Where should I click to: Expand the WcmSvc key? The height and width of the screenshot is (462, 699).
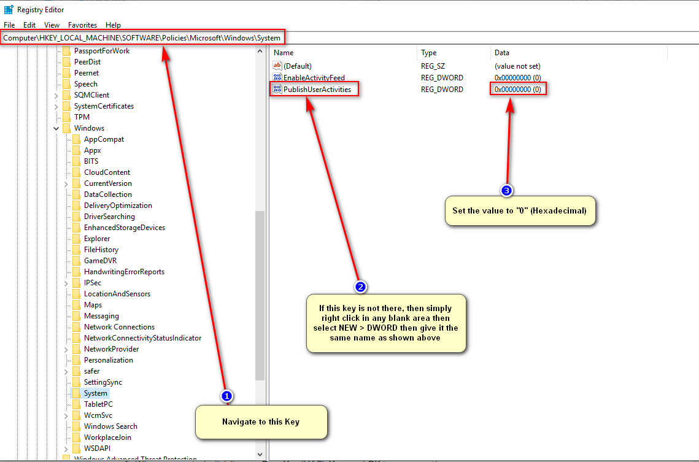(66, 415)
